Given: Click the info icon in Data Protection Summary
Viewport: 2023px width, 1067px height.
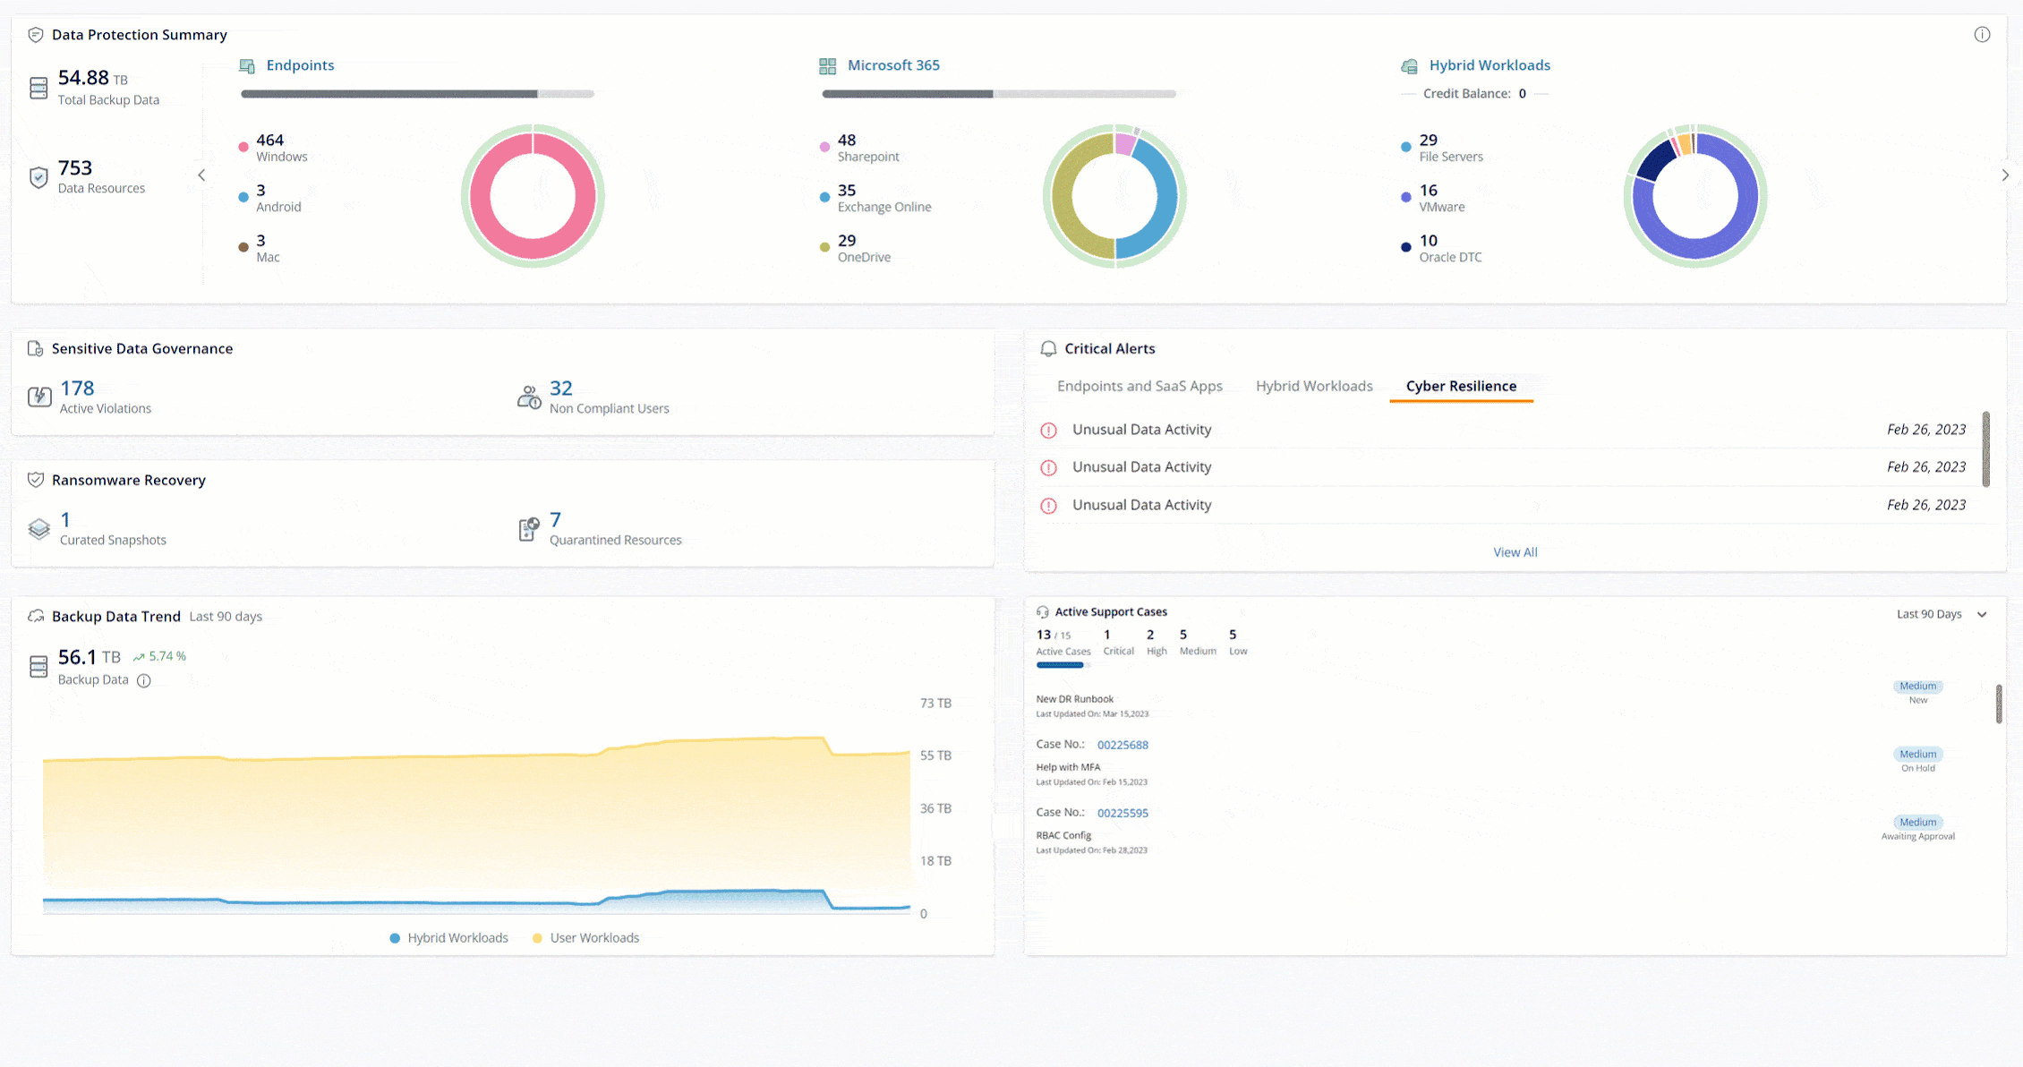Looking at the screenshot, I should click(1982, 35).
